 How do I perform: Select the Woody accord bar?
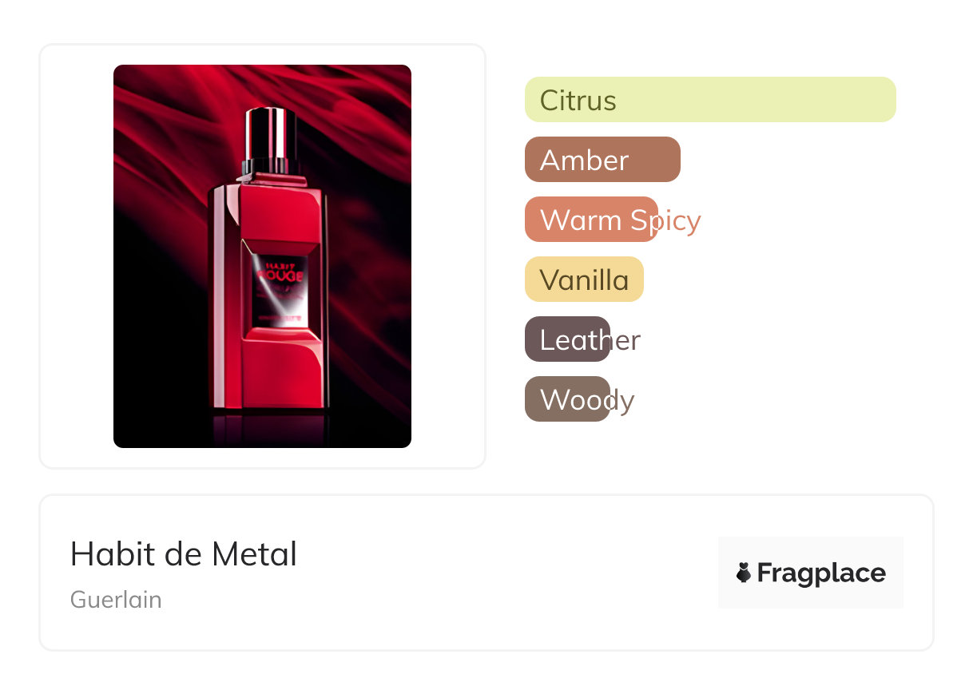pos(567,399)
